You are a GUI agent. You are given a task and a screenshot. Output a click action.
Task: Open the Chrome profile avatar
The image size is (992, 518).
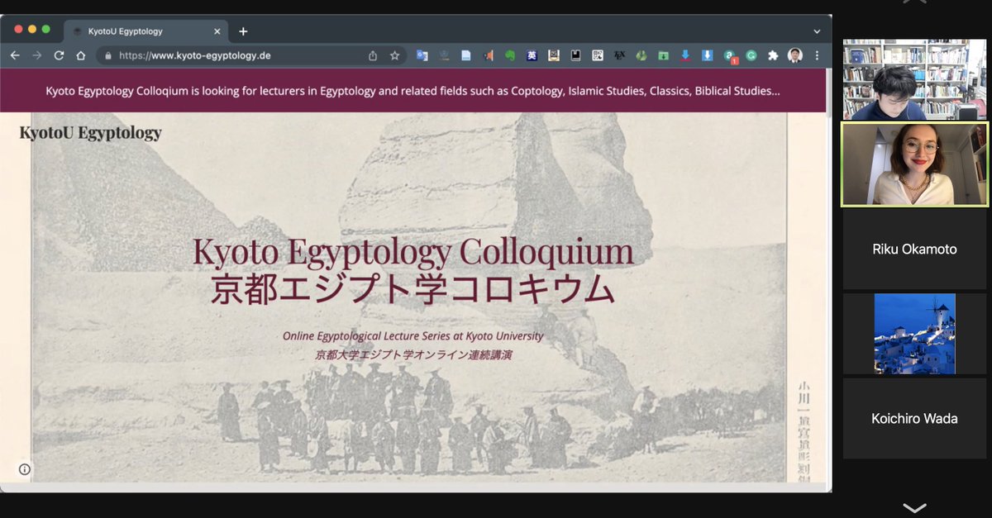coord(794,55)
